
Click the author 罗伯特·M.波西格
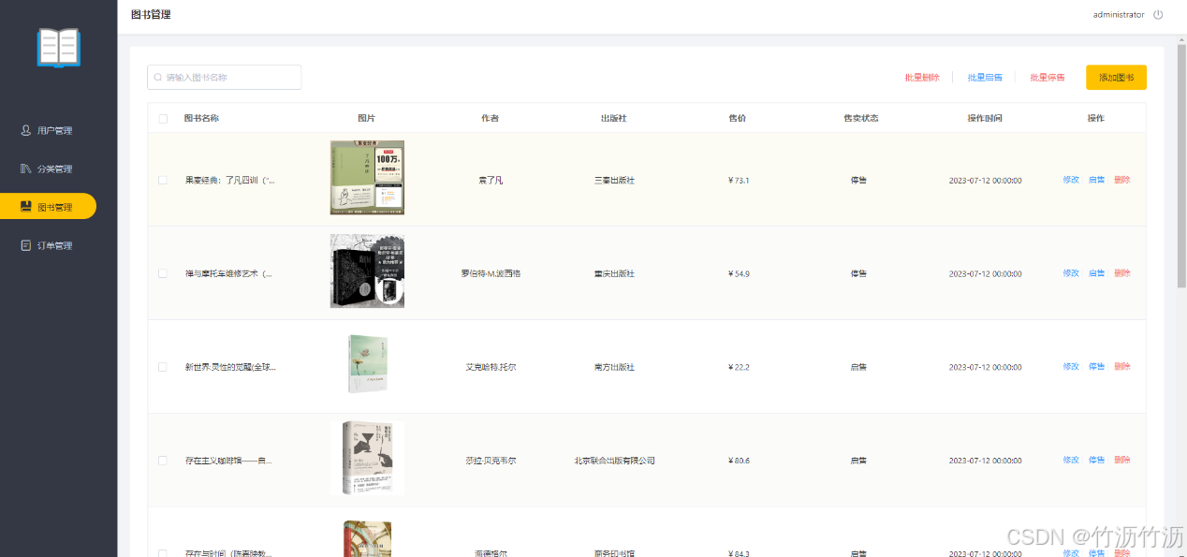[491, 273]
